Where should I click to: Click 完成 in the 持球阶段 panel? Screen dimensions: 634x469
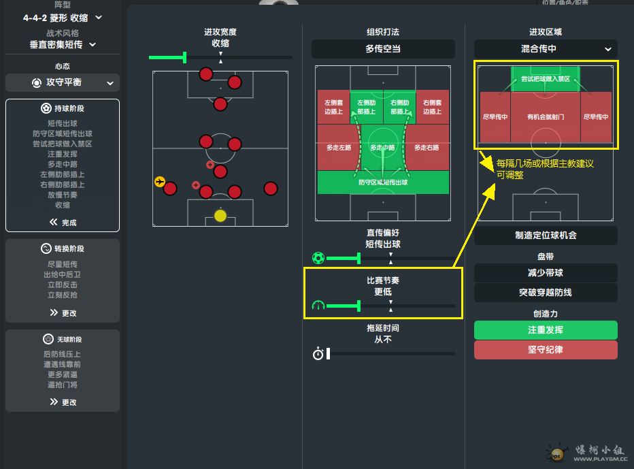tap(63, 223)
